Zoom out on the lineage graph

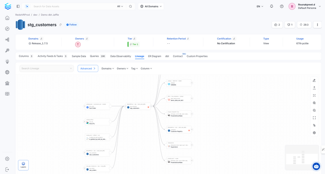point(314,110)
